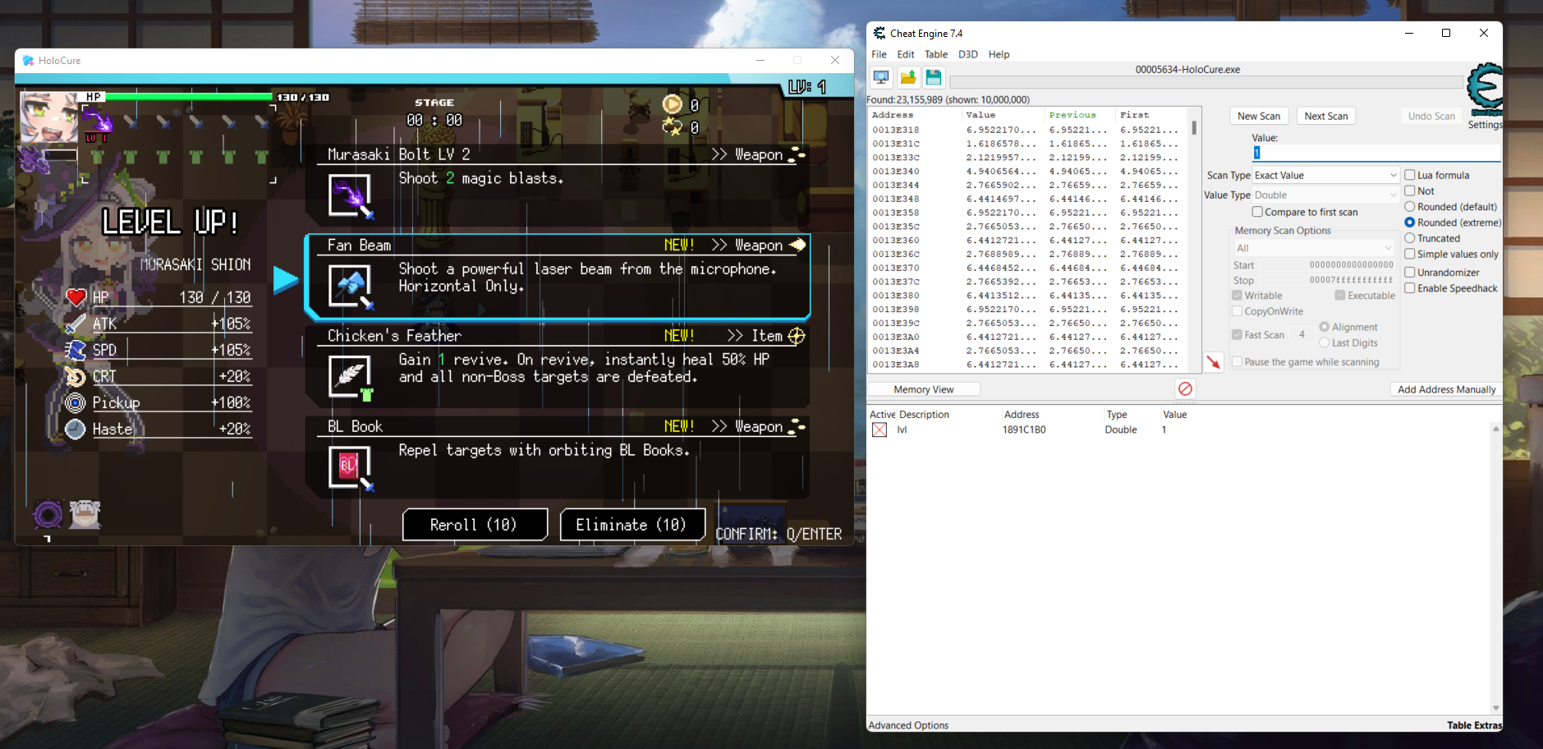Select Rounded (extreme) option

coord(1410,223)
